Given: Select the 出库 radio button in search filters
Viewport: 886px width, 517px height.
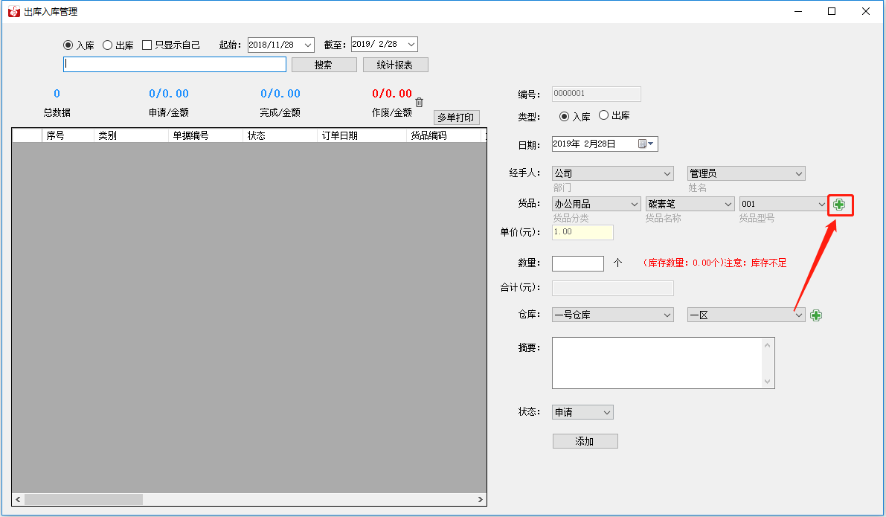Looking at the screenshot, I should pos(108,45).
